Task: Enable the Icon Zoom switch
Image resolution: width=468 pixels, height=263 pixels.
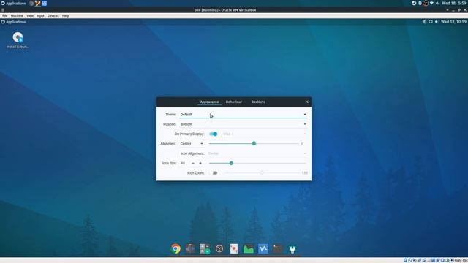Action: (213, 173)
